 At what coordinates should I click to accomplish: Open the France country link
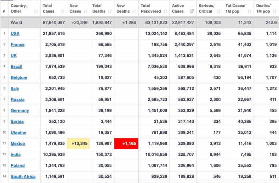tap(18, 45)
